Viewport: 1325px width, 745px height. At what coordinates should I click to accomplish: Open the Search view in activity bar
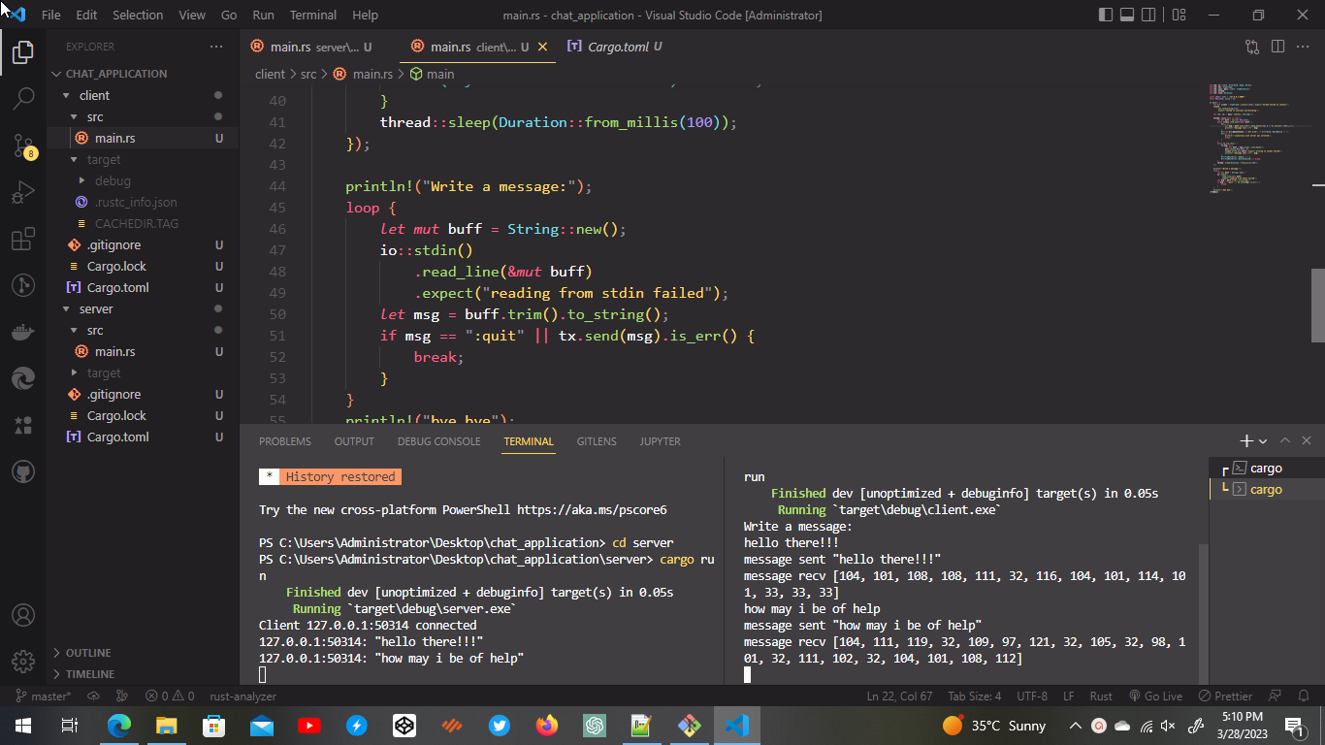click(23, 98)
